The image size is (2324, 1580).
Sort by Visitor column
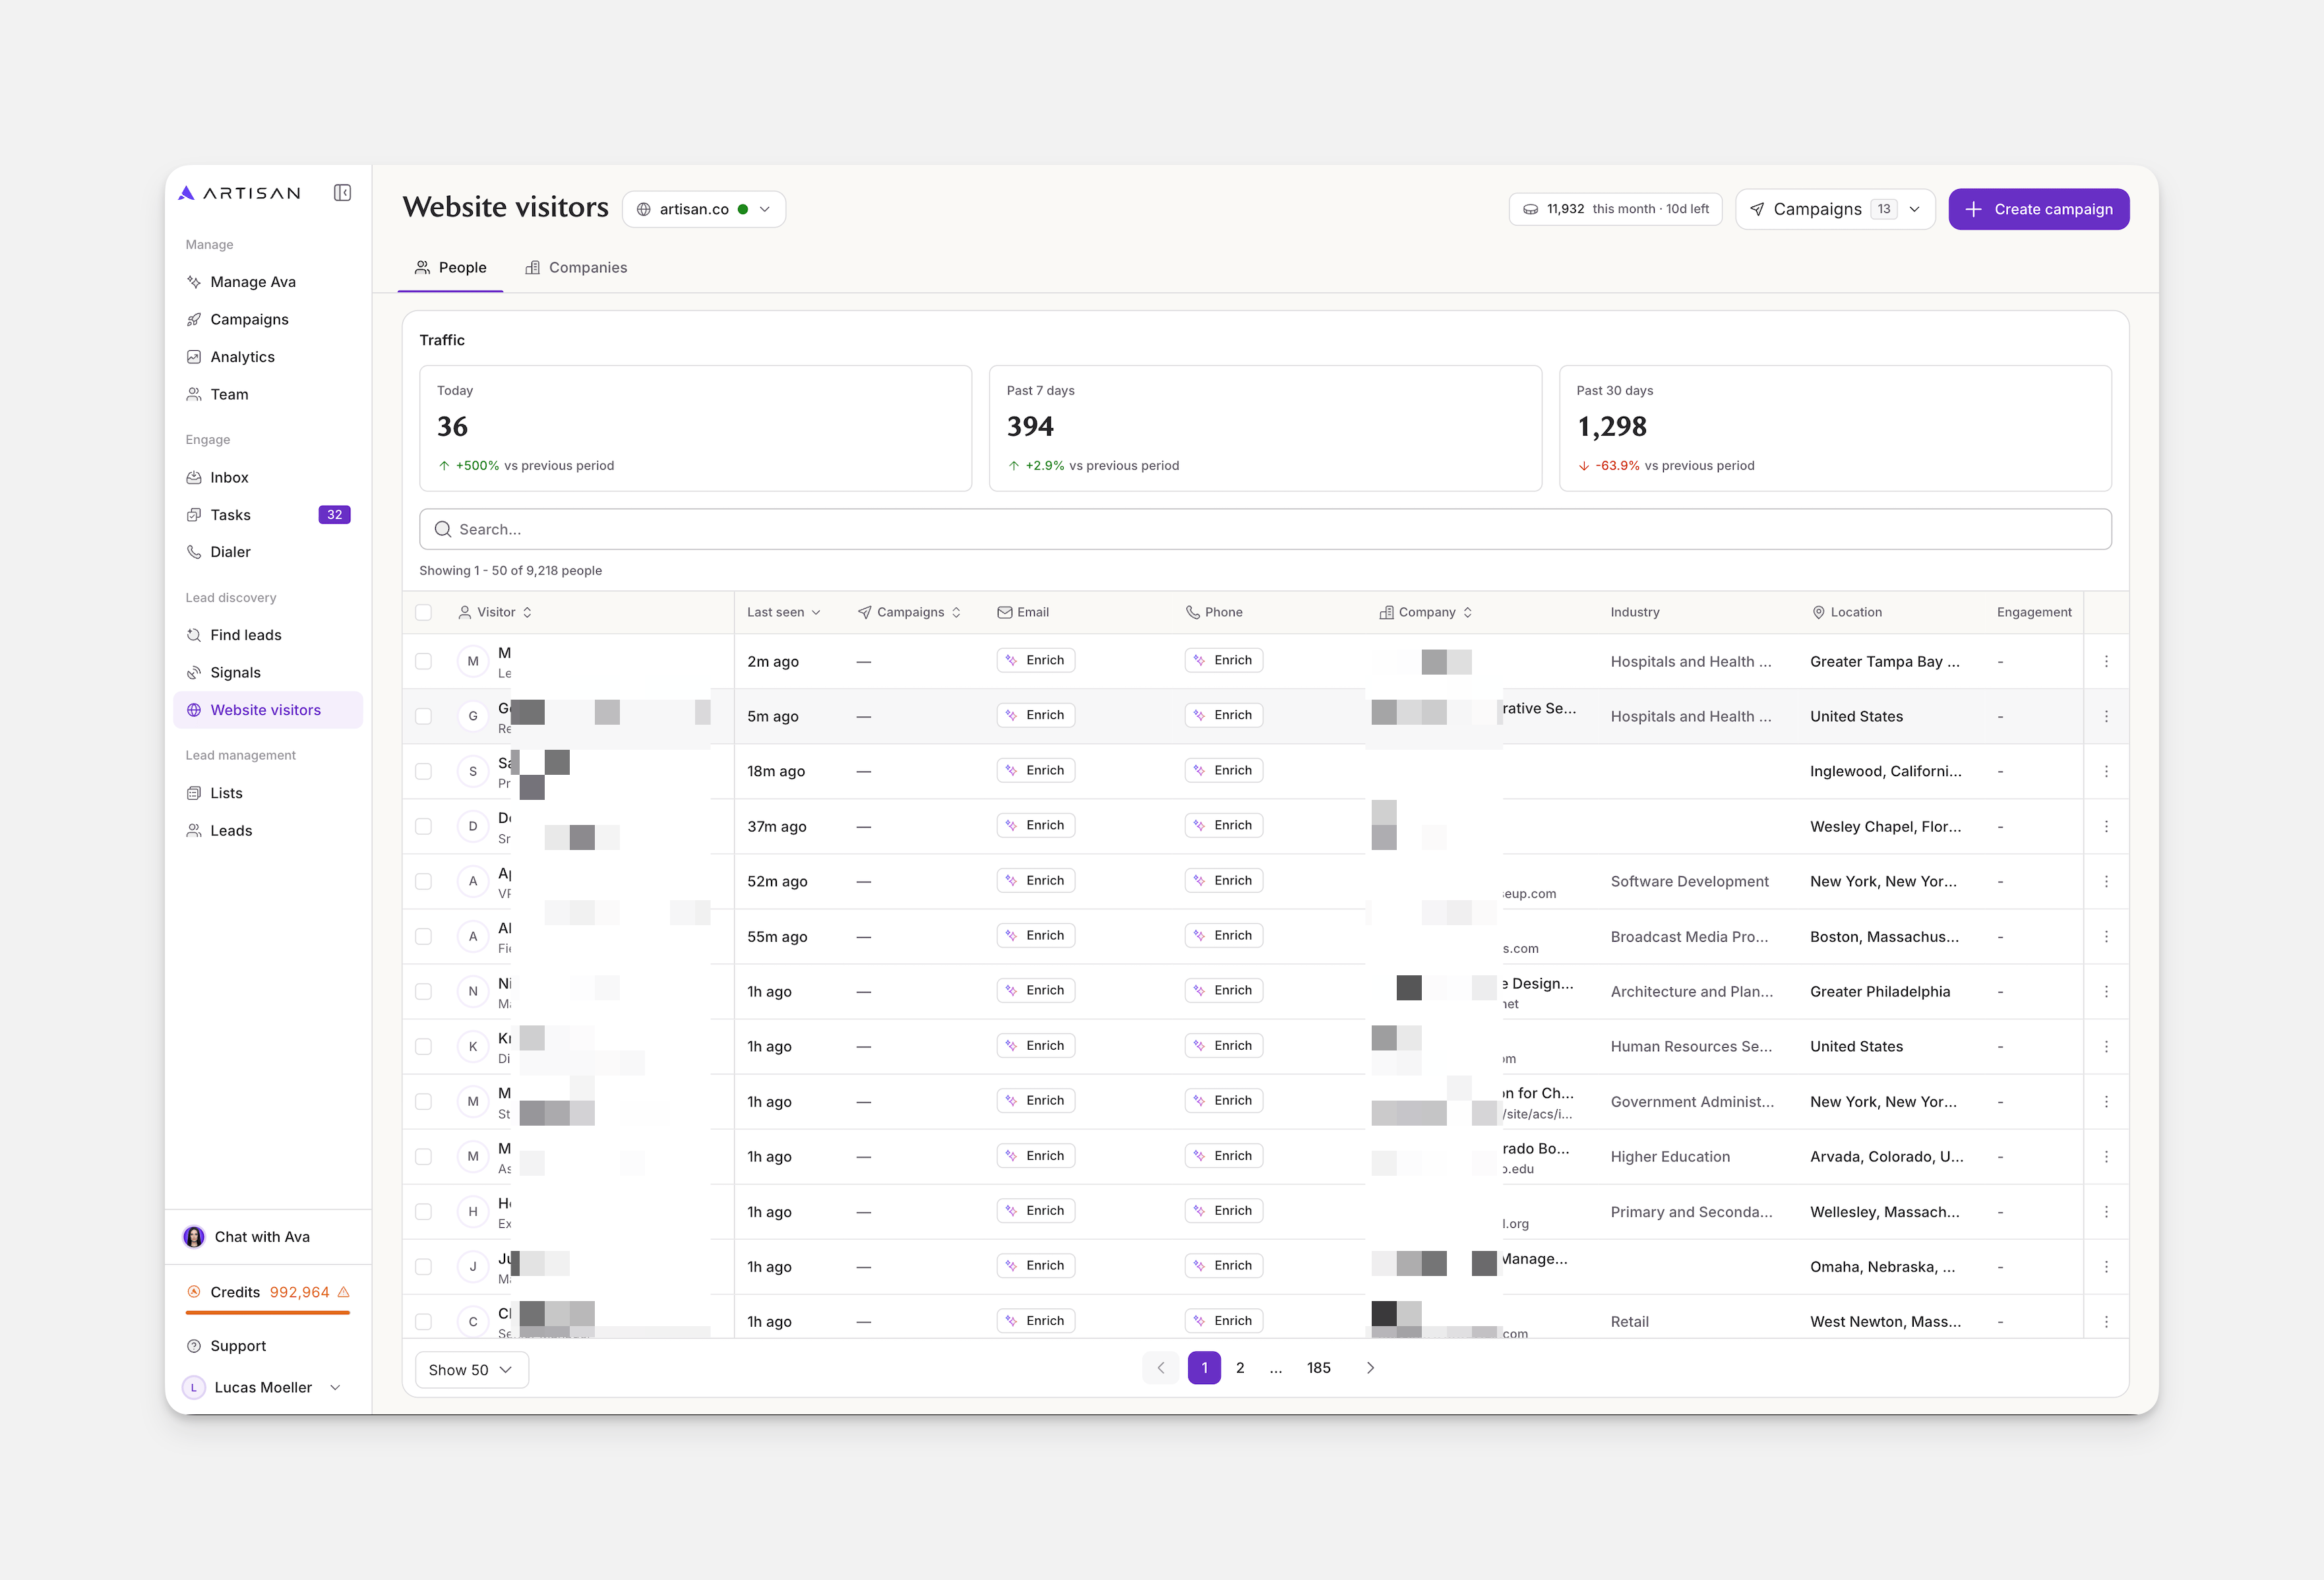495,612
